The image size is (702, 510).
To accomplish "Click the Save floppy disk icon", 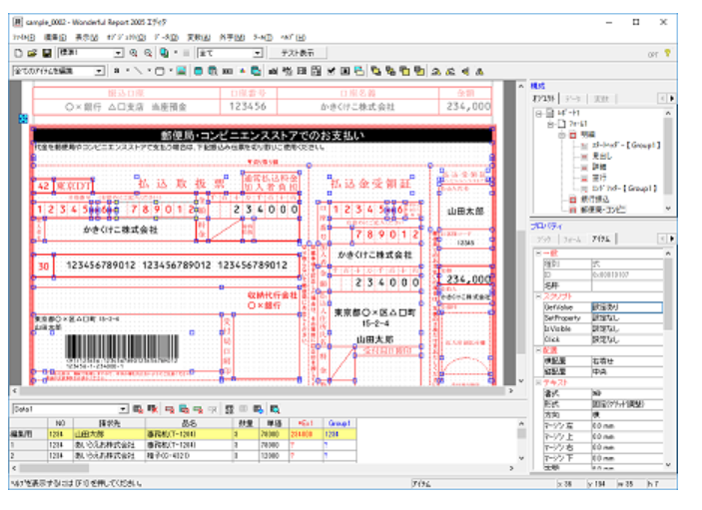I will [45, 53].
